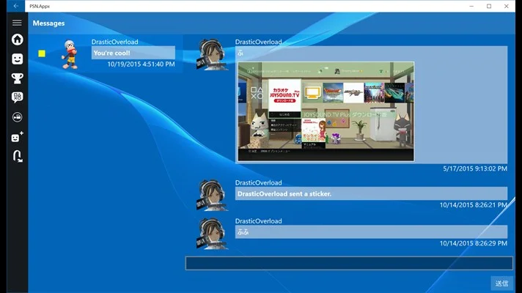Click the yellow square unread indicator
The width and height of the screenshot is (522, 293).
pos(42,53)
